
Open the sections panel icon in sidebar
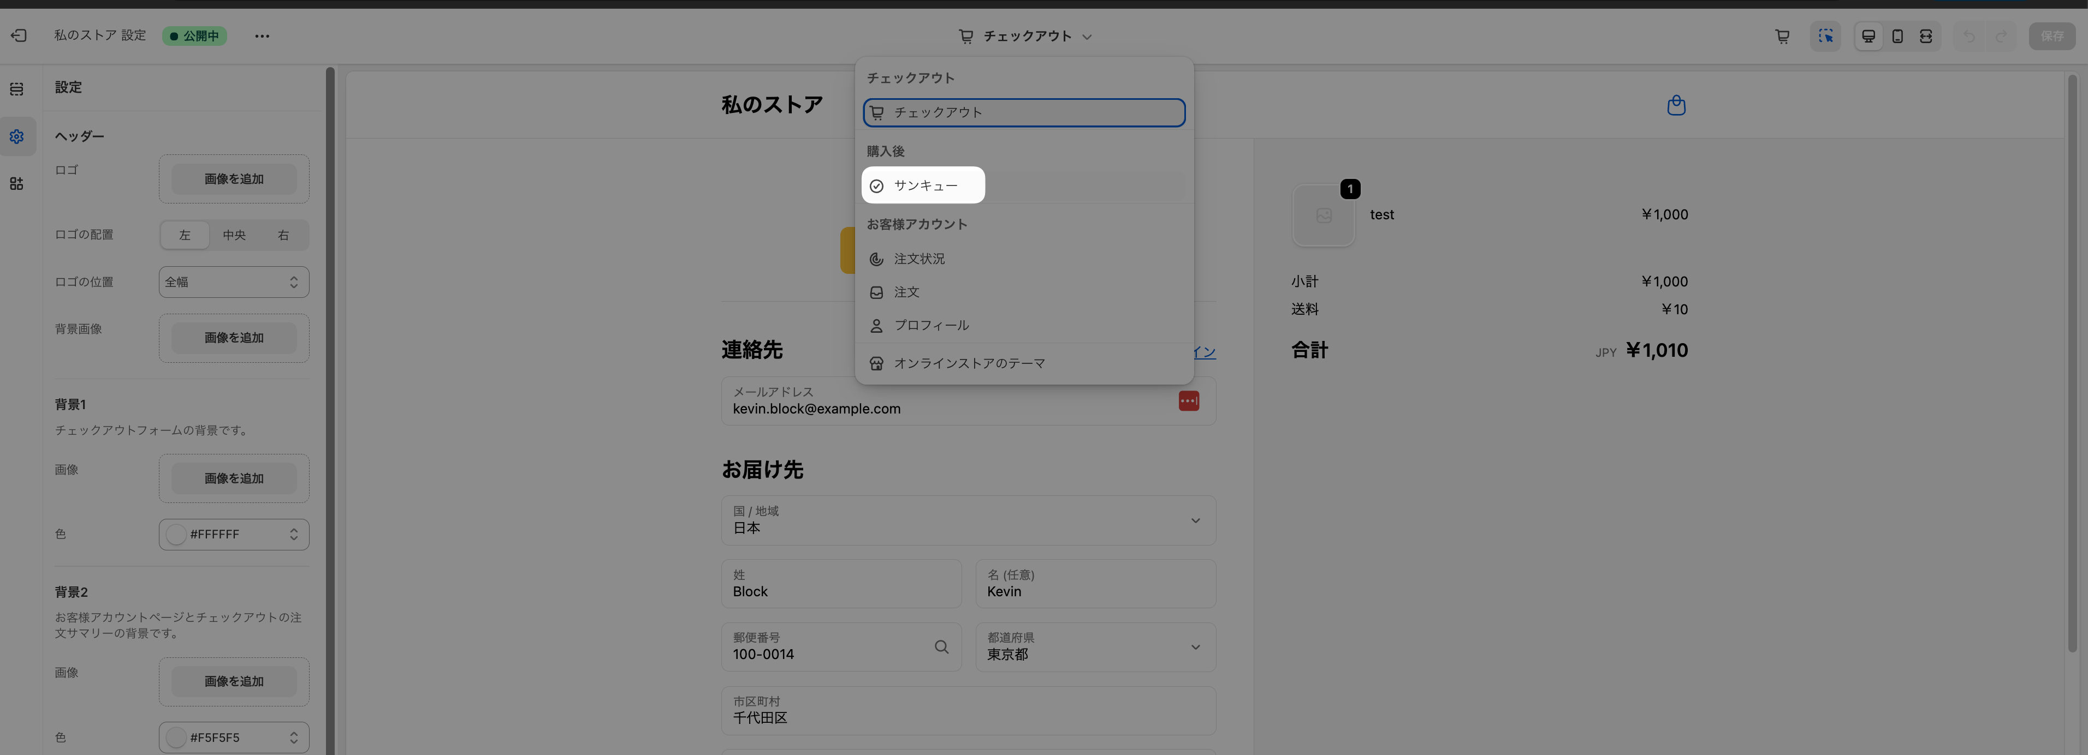click(x=17, y=89)
